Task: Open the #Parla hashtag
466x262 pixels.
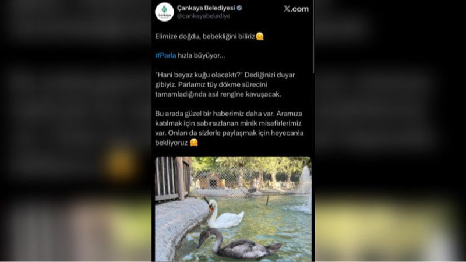Action: click(165, 55)
